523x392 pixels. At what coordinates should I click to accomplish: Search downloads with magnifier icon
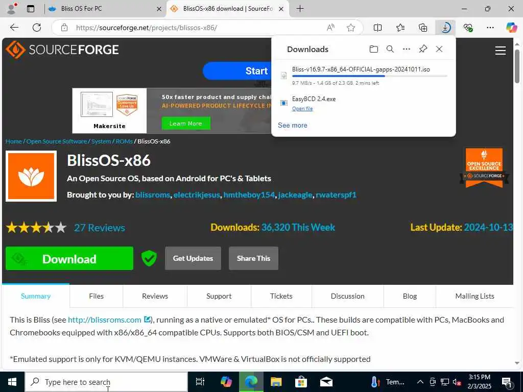tap(390, 50)
